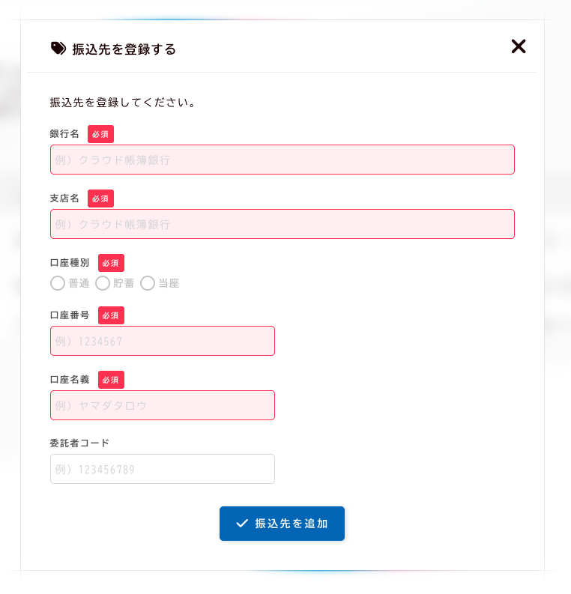
Task: Click the 必須 badge beside 口座番号
Action: 111,315
